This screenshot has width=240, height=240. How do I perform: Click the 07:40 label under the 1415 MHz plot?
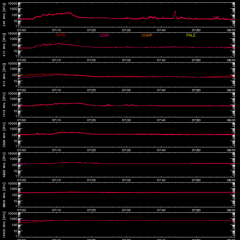[161, 120]
